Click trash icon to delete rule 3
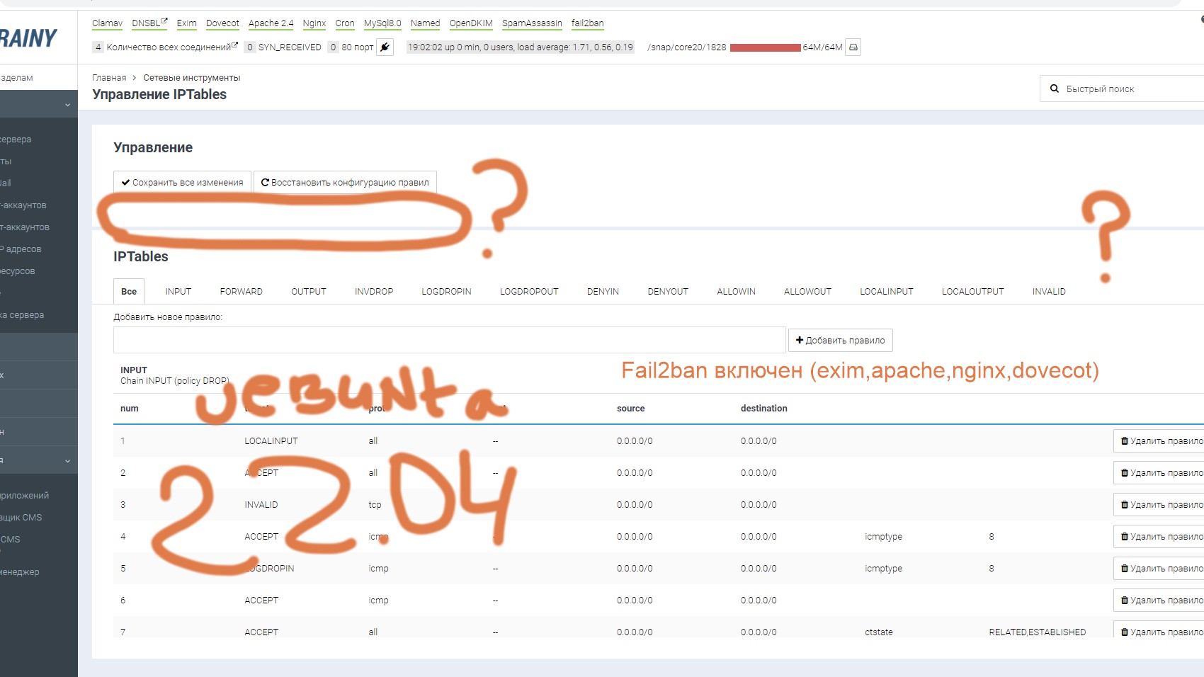The height and width of the screenshot is (677, 1204). 1124,505
